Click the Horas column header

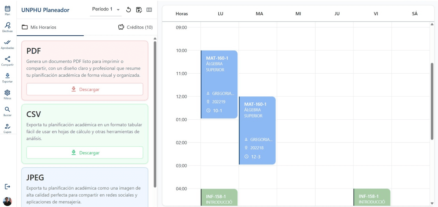tap(182, 14)
